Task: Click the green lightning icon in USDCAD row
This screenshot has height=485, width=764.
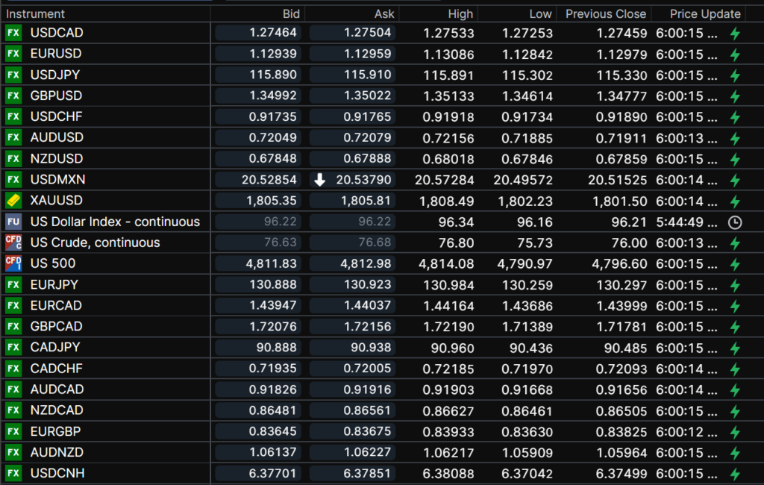Action: click(734, 33)
